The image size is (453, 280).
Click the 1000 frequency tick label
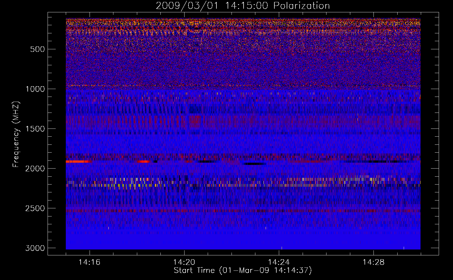coord(35,89)
